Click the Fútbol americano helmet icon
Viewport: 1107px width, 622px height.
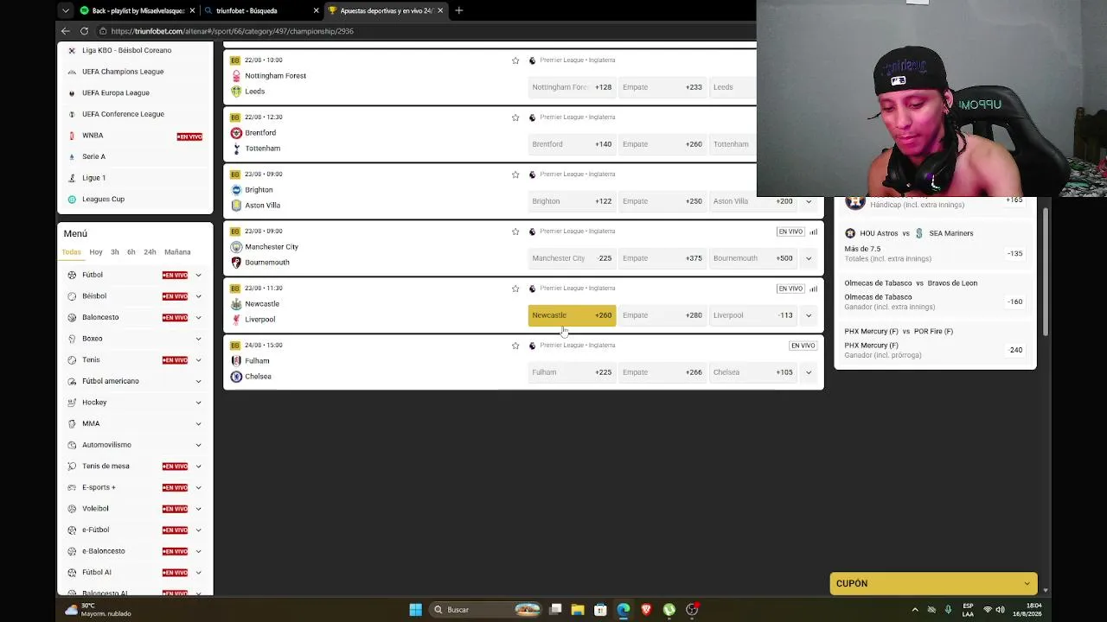coord(72,381)
